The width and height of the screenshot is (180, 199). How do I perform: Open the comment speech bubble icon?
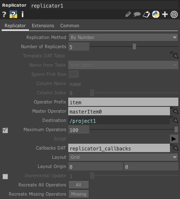(x=137, y=14)
